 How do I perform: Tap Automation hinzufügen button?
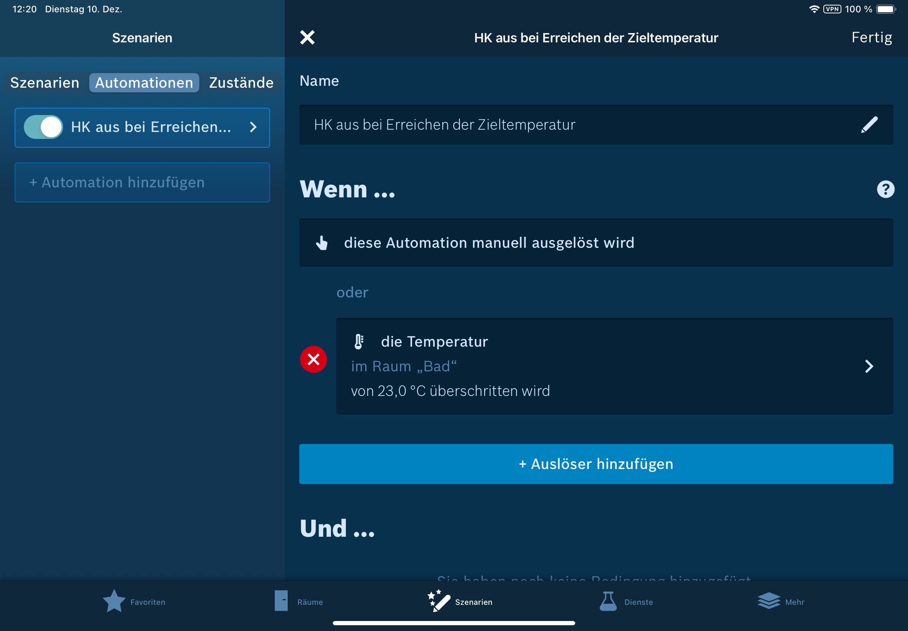pos(142,182)
